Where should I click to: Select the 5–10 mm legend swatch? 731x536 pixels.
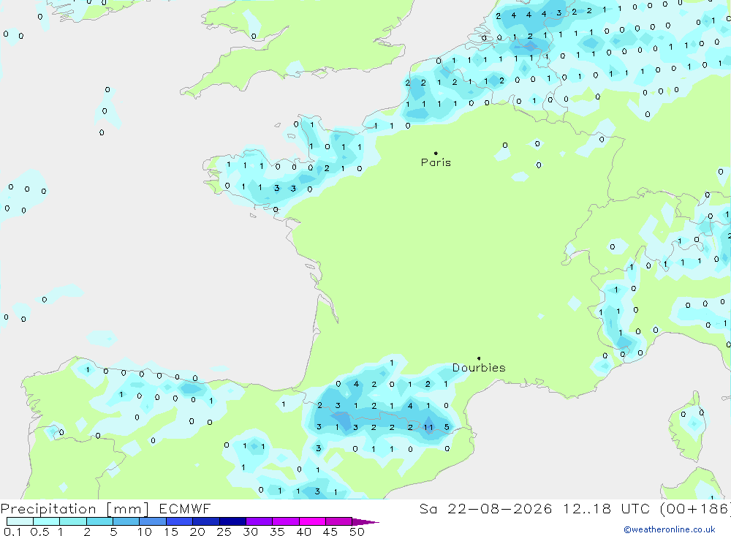click(x=126, y=521)
